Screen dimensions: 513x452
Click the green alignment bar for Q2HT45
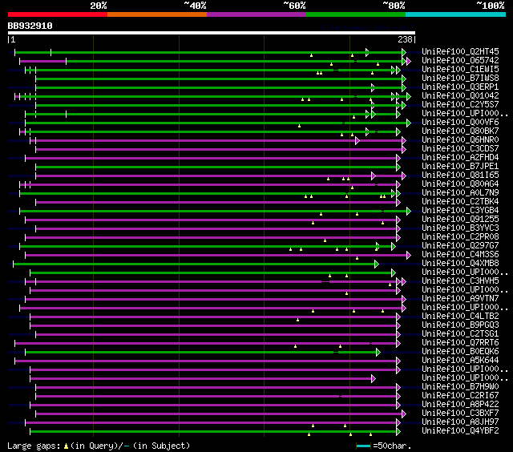[209, 52]
